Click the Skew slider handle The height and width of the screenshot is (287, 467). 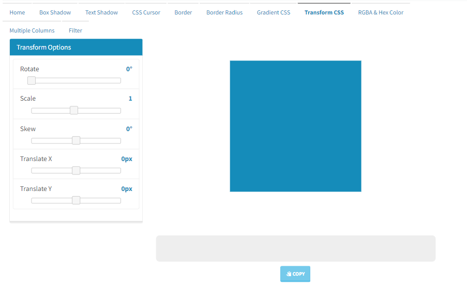[x=76, y=140]
